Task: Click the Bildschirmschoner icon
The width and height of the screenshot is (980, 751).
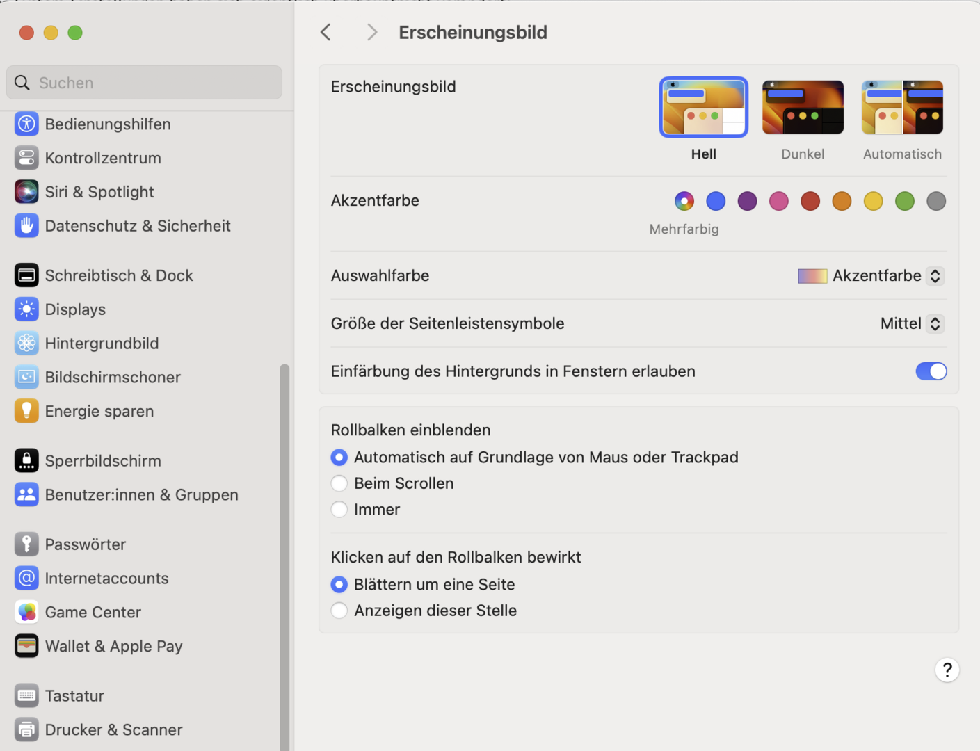Action: 26,378
